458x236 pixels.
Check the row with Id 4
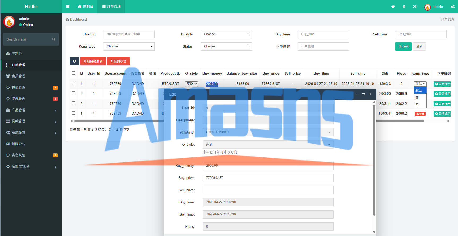[74, 83]
